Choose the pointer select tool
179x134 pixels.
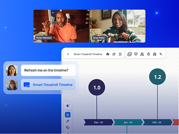(68, 115)
